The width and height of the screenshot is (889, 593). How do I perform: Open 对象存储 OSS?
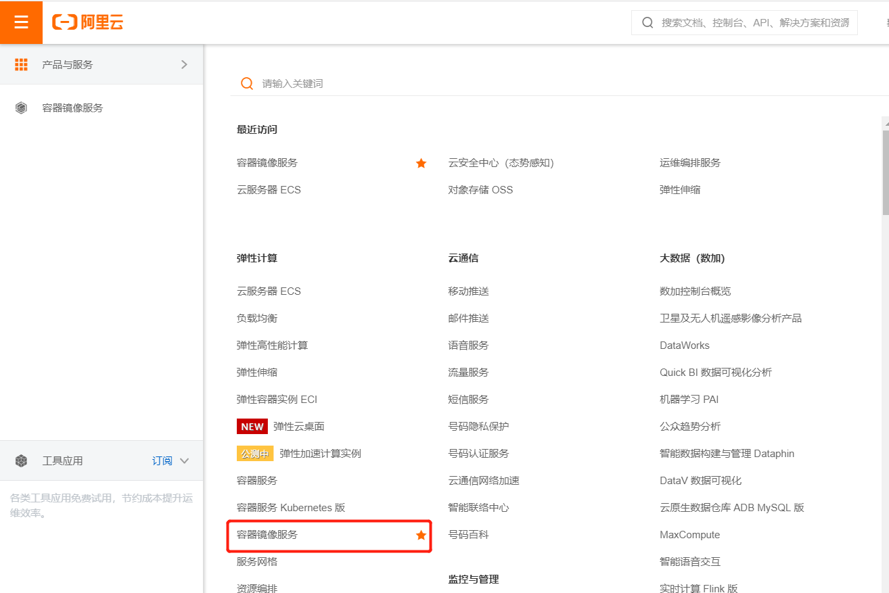point(480,190)
